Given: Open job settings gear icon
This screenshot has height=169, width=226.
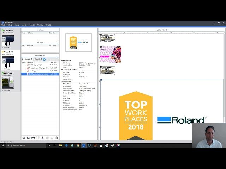Looking at the screenshot, I should point(24,138).
